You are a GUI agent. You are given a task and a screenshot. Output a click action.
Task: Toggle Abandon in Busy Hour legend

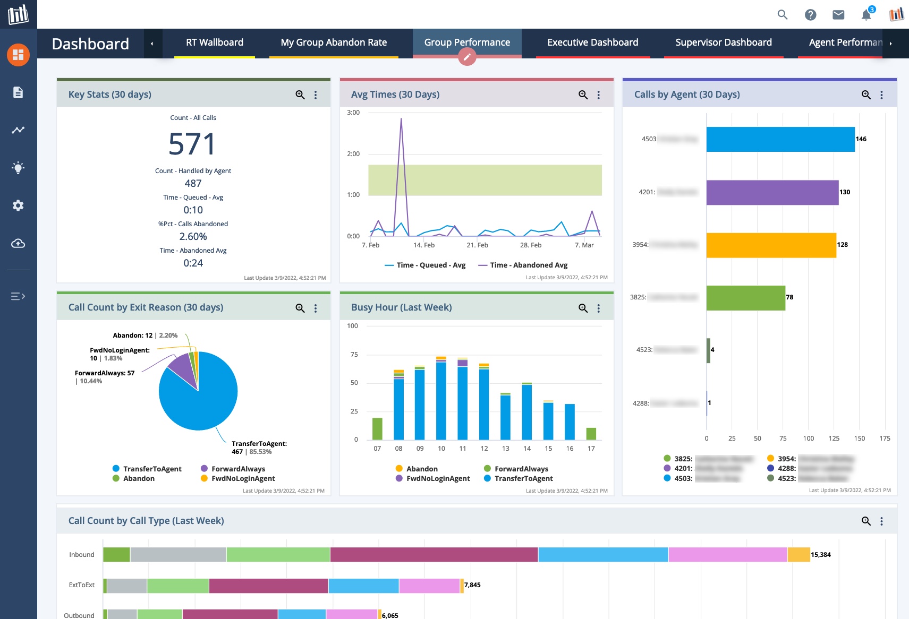tap(417, 469)
